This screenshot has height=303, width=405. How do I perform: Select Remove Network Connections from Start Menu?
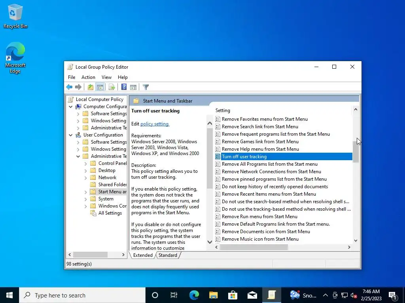271,172
